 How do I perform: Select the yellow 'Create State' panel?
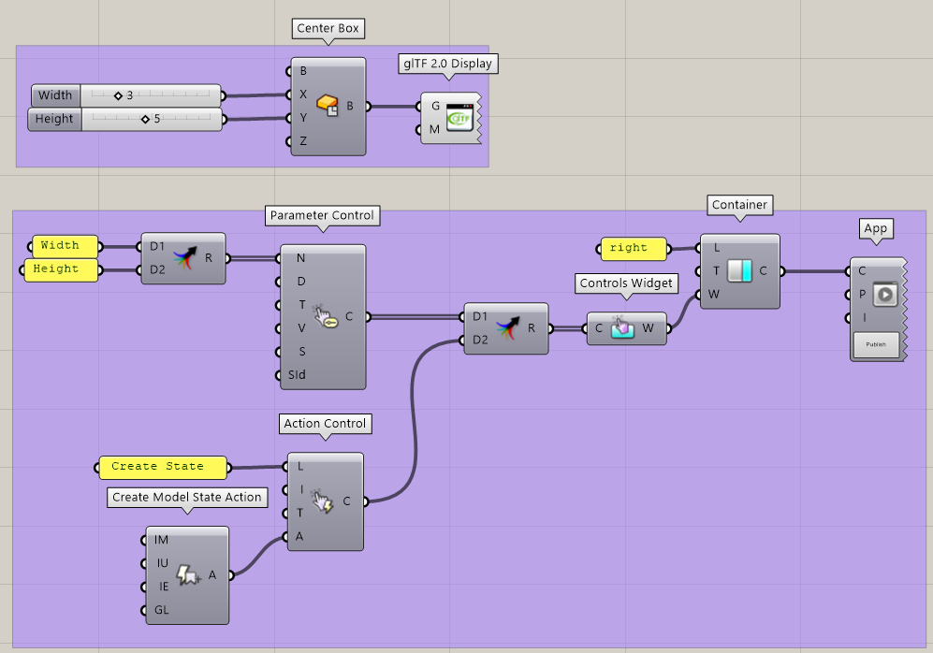click(163, 467)
